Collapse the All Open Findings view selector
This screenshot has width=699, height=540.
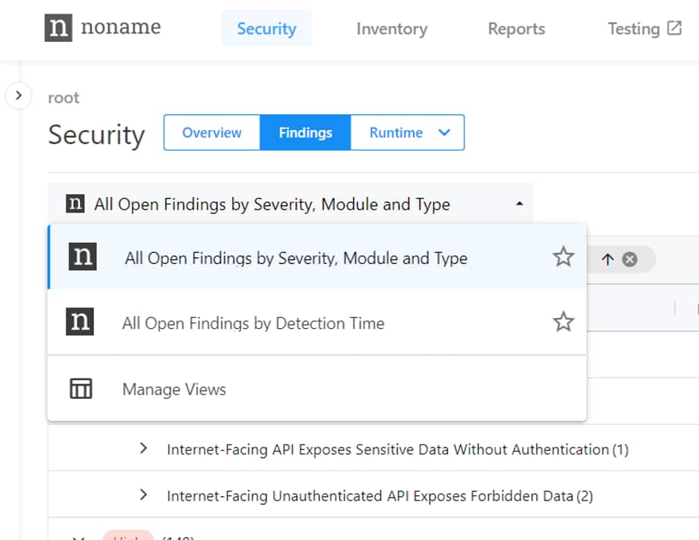point(519,204)
